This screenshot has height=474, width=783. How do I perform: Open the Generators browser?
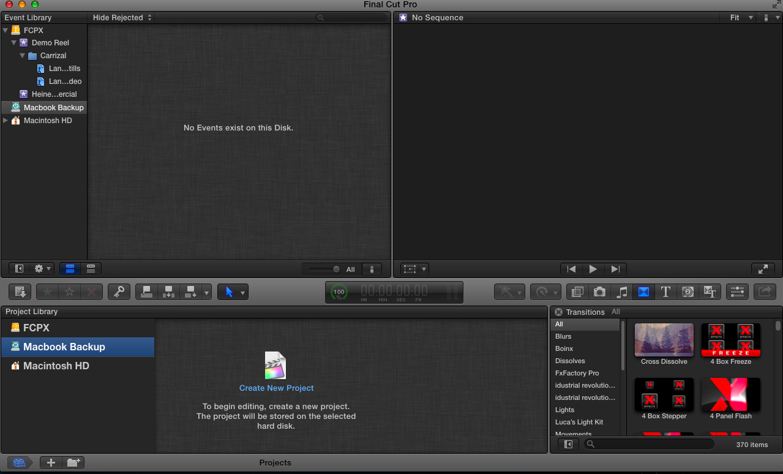[x=687, y=292]
